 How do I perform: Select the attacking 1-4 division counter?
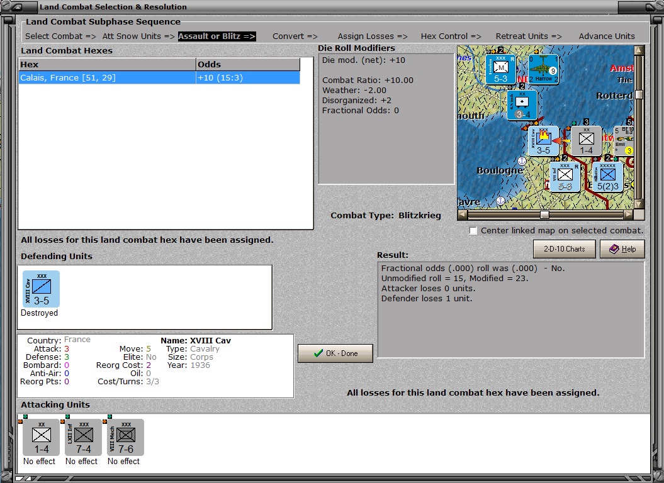click(41, 438)
